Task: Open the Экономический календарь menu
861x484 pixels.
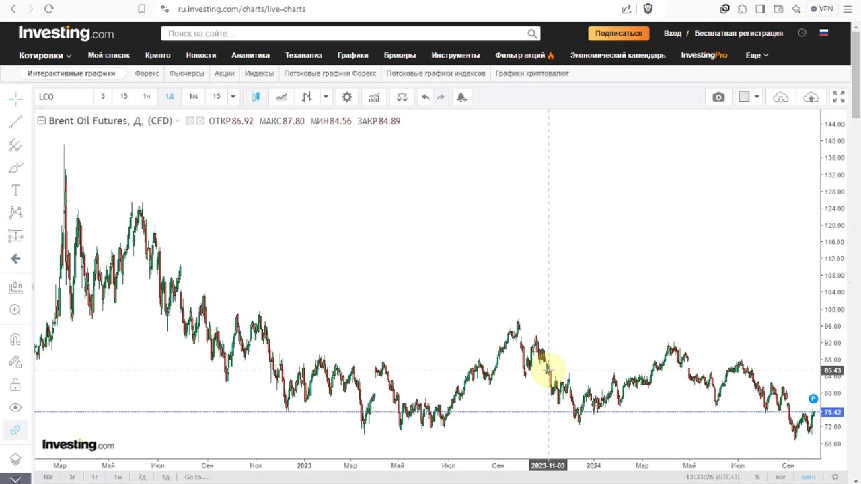Action: tap(617, 55)
